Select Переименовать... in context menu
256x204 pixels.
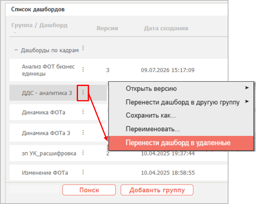[153, 129]
